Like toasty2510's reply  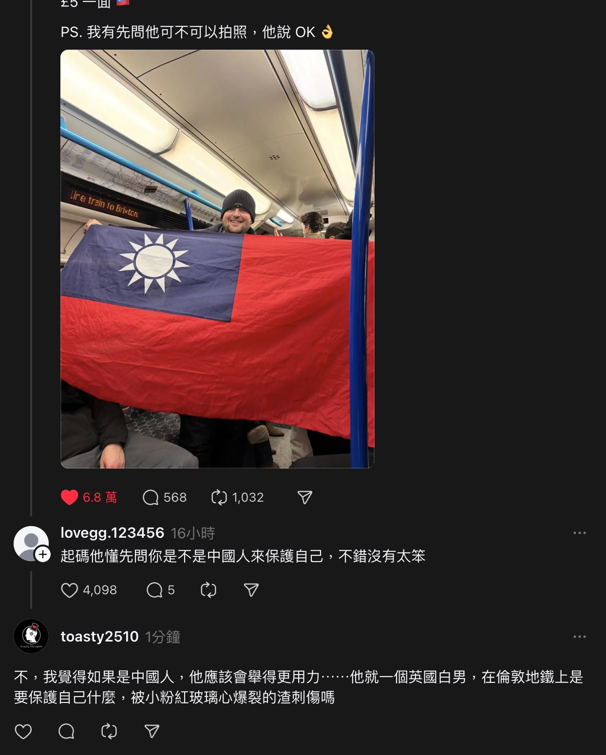(x=23, y=731)
